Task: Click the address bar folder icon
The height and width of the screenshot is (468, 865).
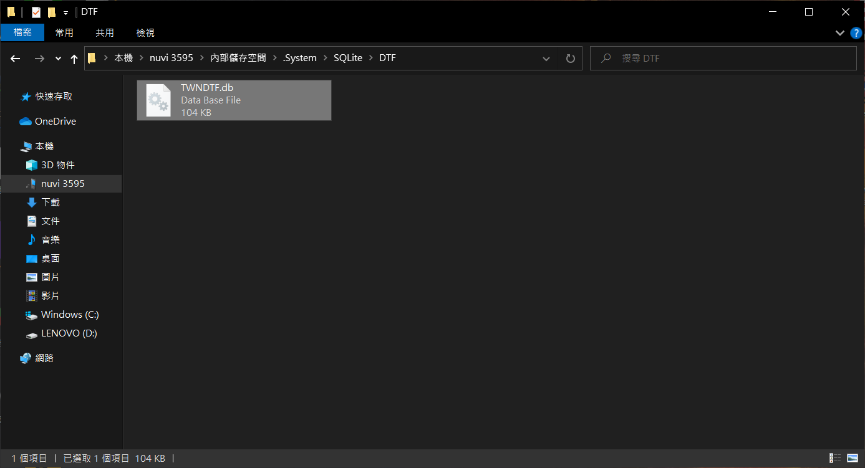Action: (x=92, y=58)
